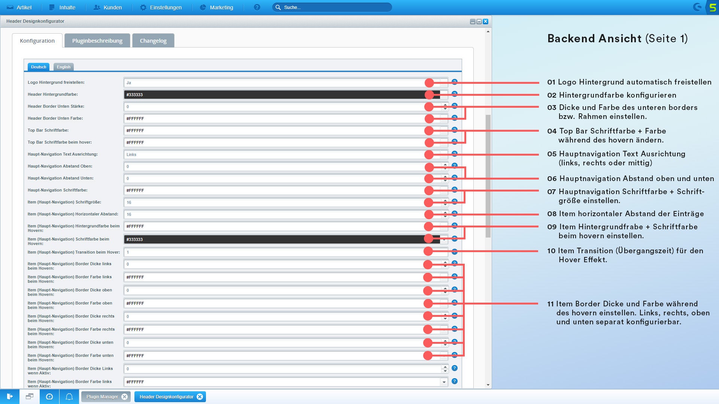Focus Header Designkonfigurator taskbar button
Image resolution: width=719 pixels, height=404 pixels.
click(x=167, y=397)
